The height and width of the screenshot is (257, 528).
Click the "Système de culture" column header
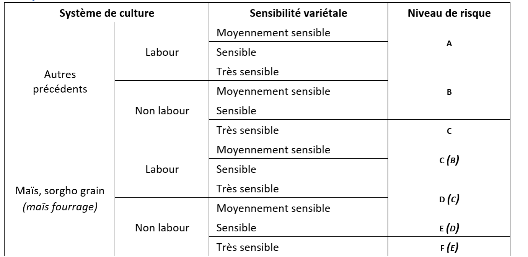click(106, 13)
